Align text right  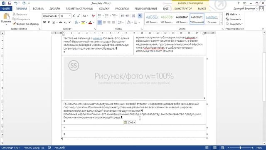tap(109, 22)
